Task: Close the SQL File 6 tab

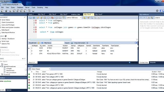Action: [93, 15]
